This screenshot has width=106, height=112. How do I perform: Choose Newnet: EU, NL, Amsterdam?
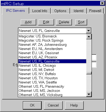point(52,49)
